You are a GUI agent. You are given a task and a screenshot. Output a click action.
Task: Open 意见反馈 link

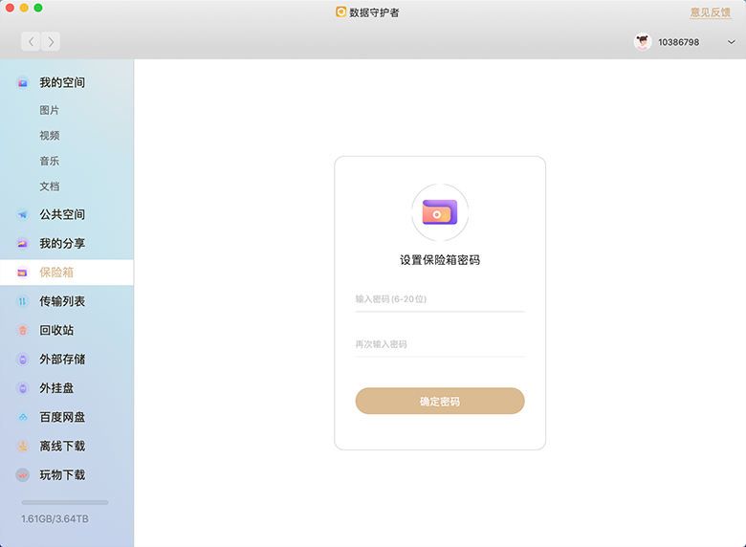click(711, 12)
